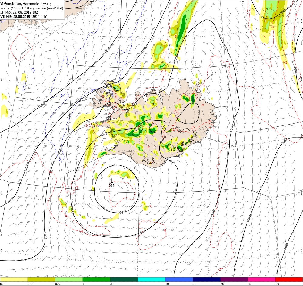This screenshot has height=286, width=303.
Task: Click the 'Veðurstofan/Harmonie' title text
Action: (x=20, y=4)
